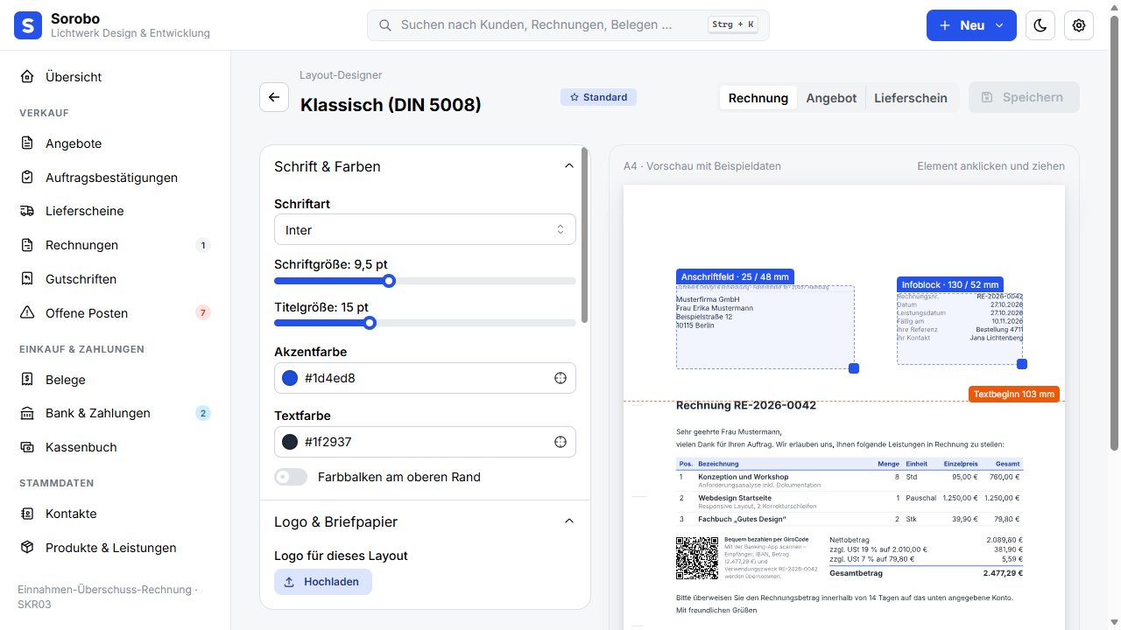
Task: Enable Farbbalken am oberen Rand switch
Action: (291, 477)
